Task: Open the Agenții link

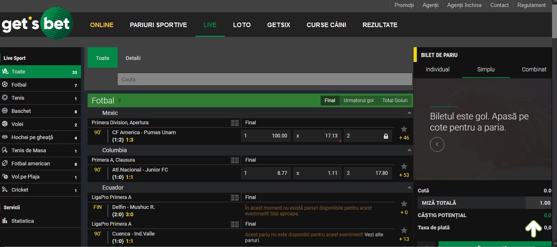Action: tap(430, 5)
